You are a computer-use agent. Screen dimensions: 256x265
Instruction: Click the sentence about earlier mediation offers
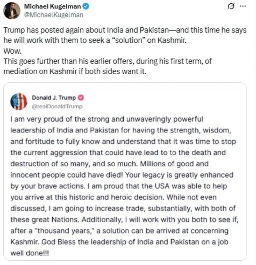[106, 66]
